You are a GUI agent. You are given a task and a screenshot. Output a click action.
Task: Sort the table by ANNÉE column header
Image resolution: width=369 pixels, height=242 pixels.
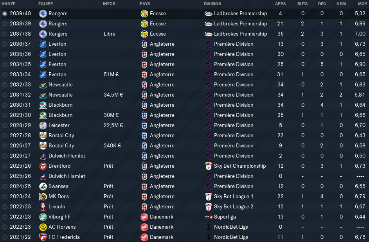9,4
